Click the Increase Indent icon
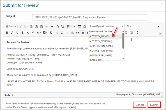This screenshot has height=110, width=166. tap(72, 33)
